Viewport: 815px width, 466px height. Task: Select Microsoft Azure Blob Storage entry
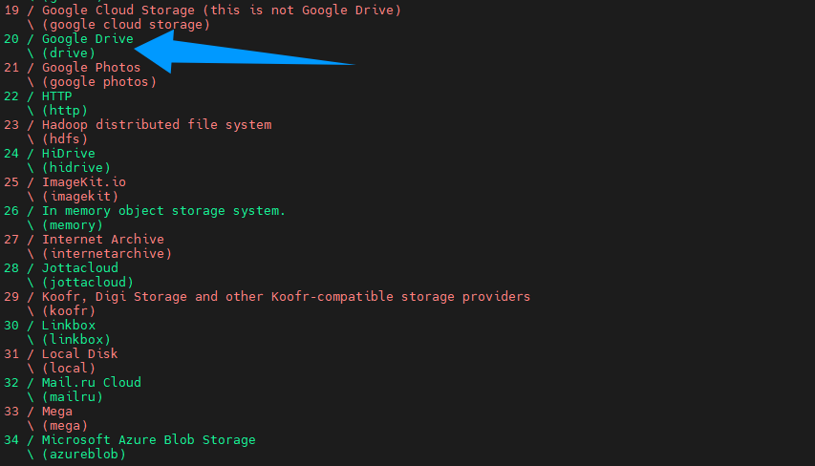coord(149,440)
